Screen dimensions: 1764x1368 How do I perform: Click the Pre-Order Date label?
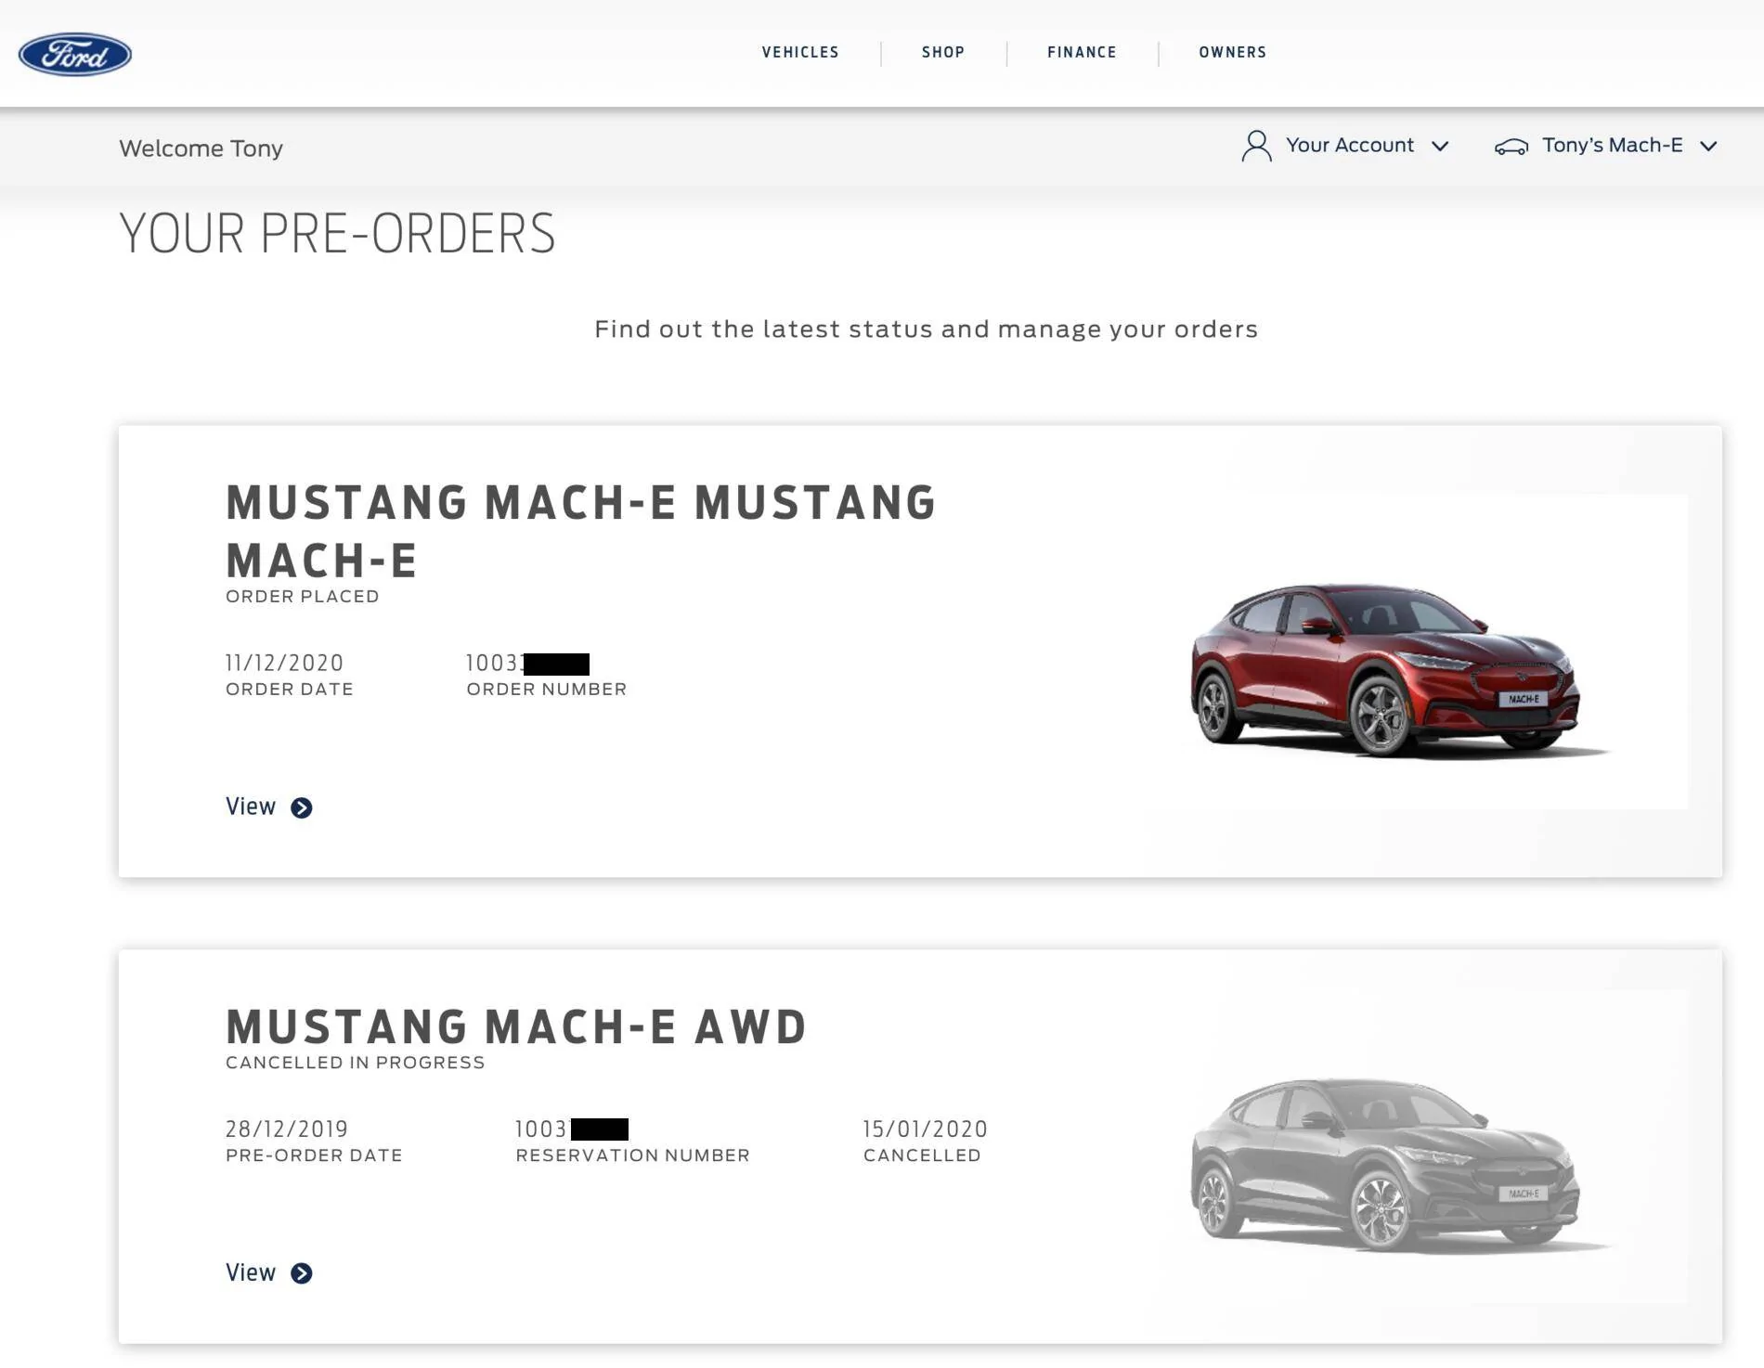click(314, 1155)
